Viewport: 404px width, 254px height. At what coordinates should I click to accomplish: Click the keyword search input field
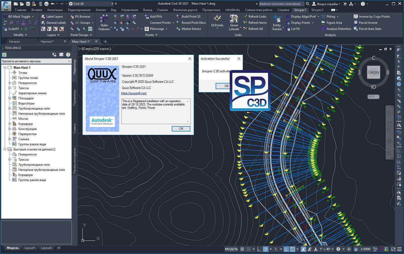[281, 4]
